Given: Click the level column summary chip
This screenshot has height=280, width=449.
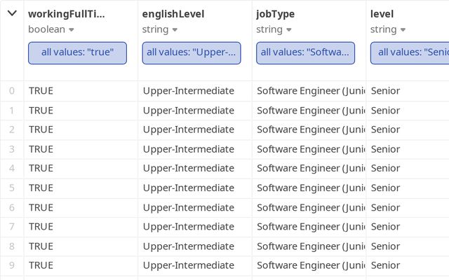Looking at the screenshot, I should [410, 52].
